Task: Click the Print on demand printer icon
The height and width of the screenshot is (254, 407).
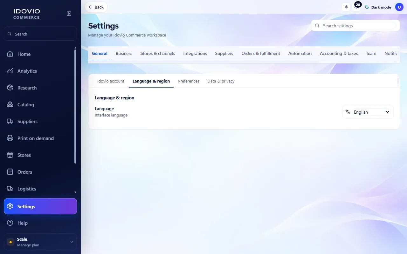Action: tap(10, 138)
